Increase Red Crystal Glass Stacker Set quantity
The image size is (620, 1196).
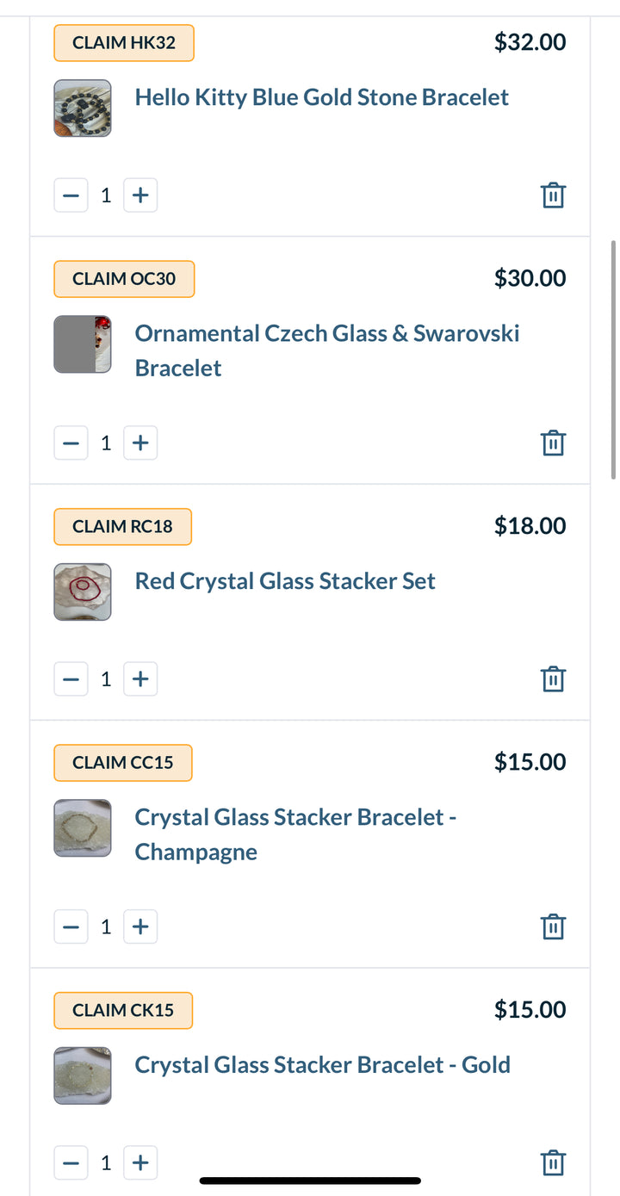click(140, 679)
